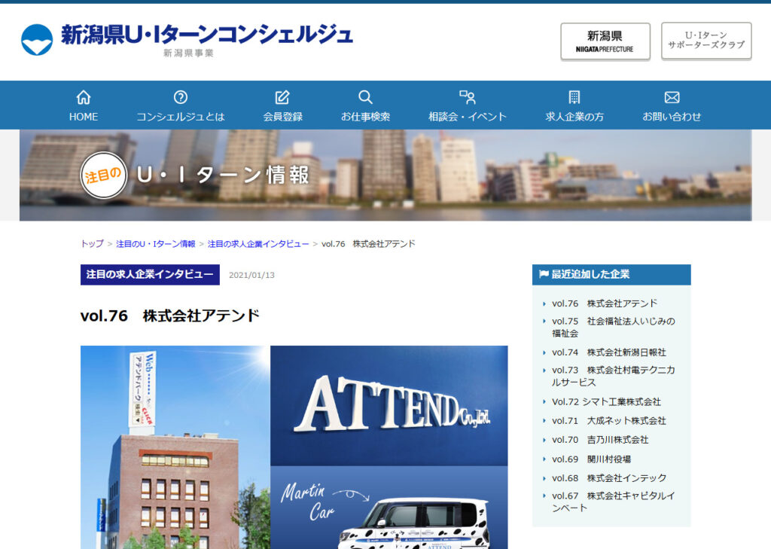Open sidebar link vol.67 株式会社キャピタルインベート
The image size is (771, 549).
pos(613,502)
